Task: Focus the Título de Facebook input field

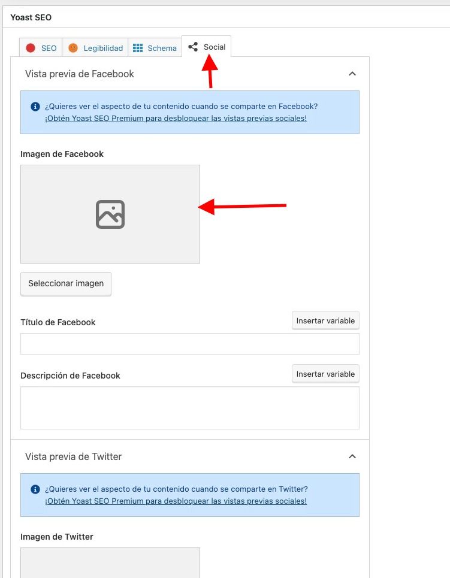Action: [x=190, y=344]
